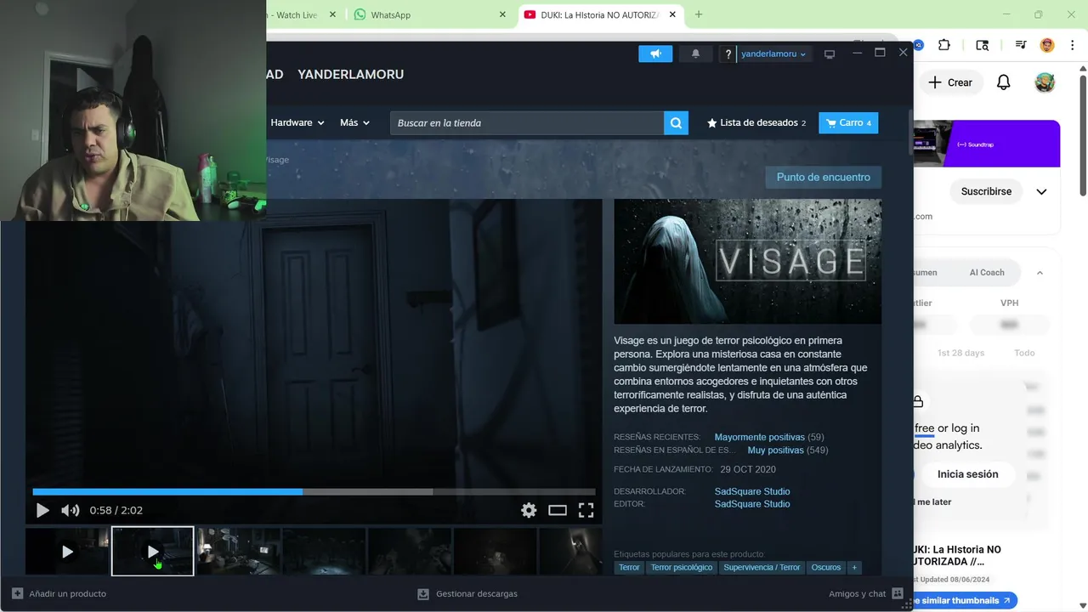Open Steam help question mark
Viewport: 1088px width, 612px height.
tap(728, 54)
